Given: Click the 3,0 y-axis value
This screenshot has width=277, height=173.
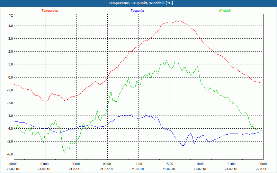Looking at the screenshot, I should 11,39.
